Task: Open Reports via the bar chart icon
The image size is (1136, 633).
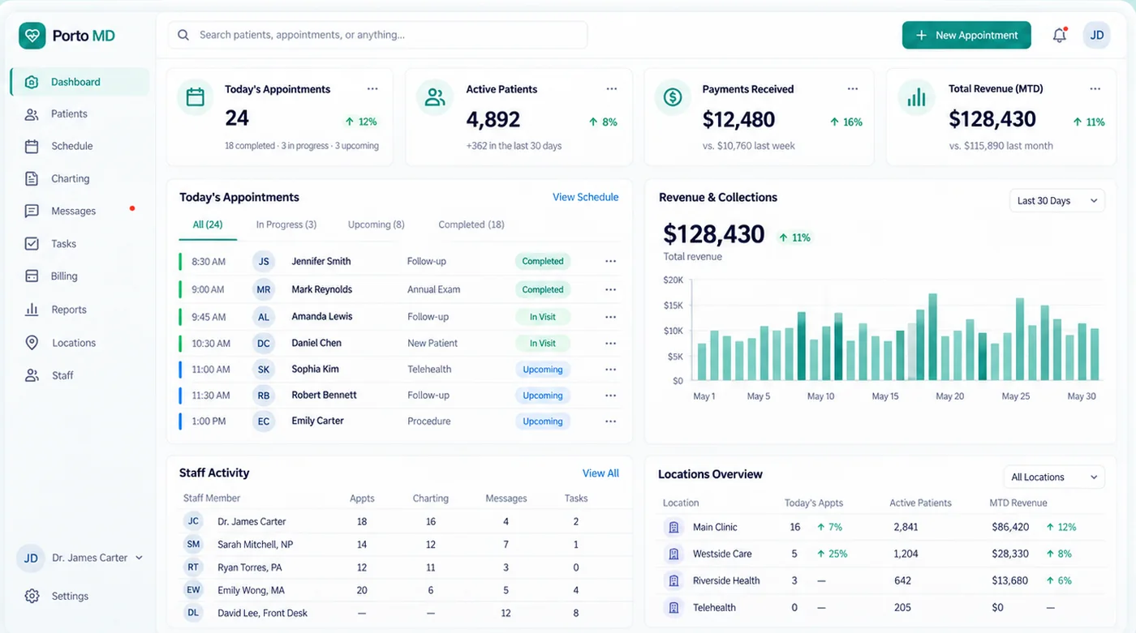Action: coord(32,310)
